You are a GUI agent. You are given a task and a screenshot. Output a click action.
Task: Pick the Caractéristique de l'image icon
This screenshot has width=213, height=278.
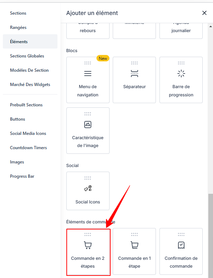pos(88,125)
